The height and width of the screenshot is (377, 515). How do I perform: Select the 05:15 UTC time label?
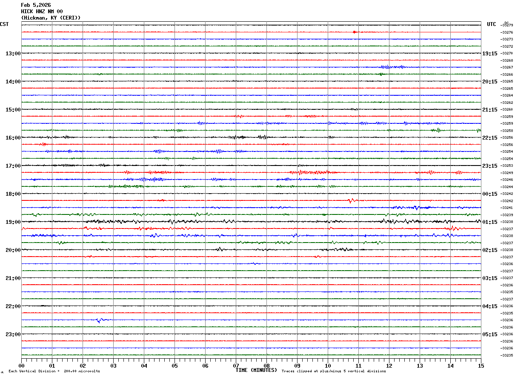[489, 334]
